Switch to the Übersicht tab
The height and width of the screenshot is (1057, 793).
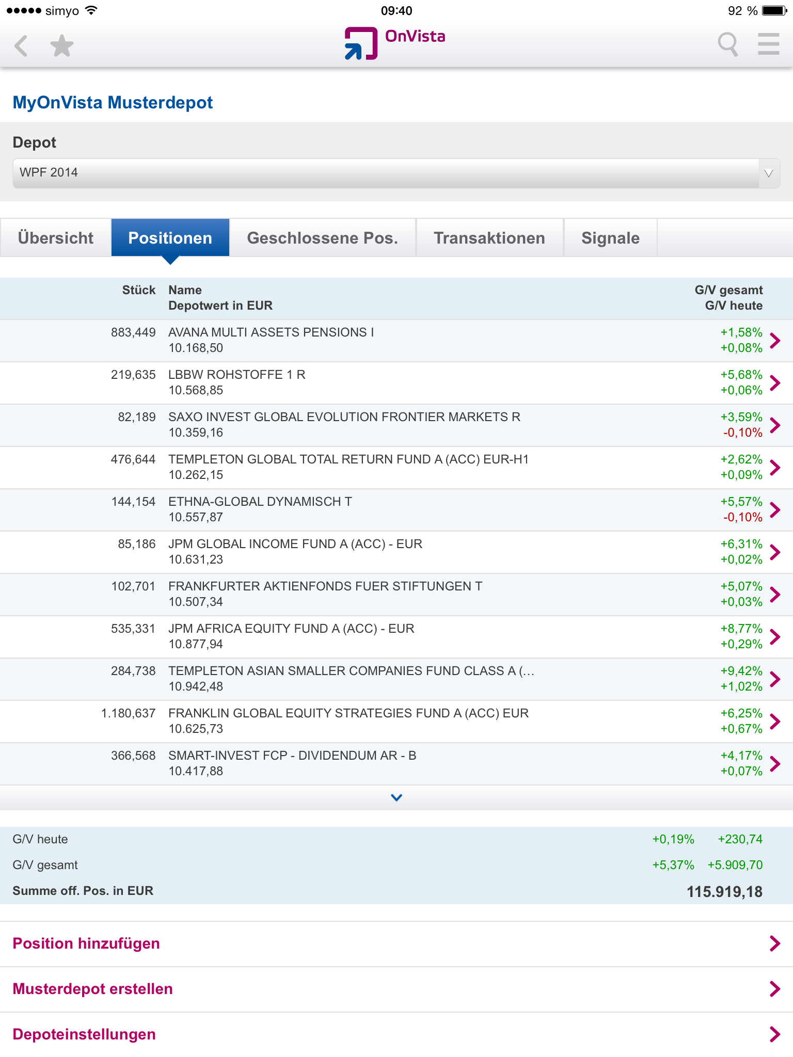click(x=56, y=238)
